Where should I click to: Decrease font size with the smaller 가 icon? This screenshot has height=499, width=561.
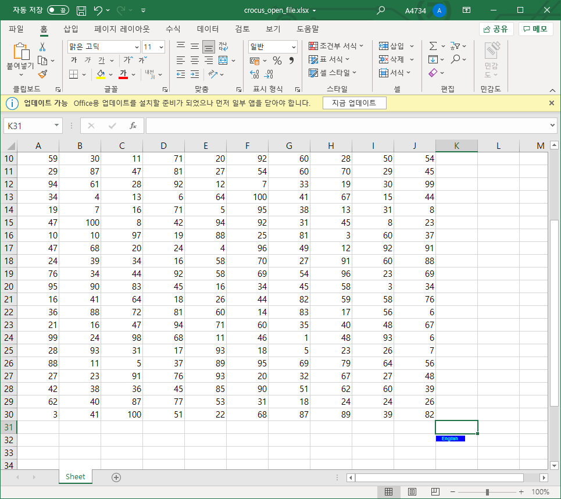tap(143, 60)
